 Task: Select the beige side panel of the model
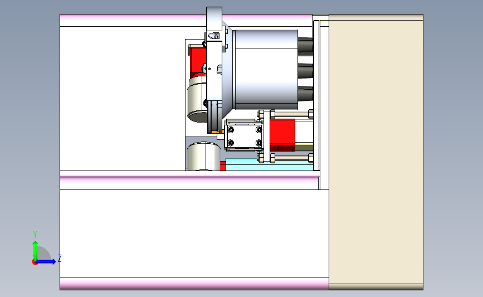tap(376, 152)
